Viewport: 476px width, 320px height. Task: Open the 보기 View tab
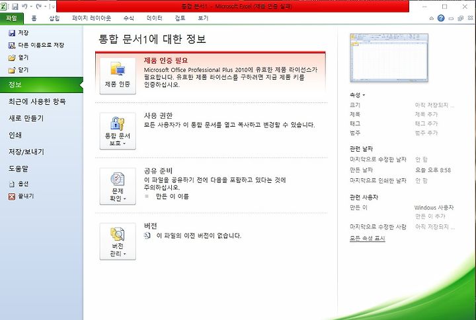[203, 18]
